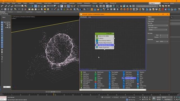Click the Variation value field
The width and height of the screenshot is (180, 101).
coord(164,37)
